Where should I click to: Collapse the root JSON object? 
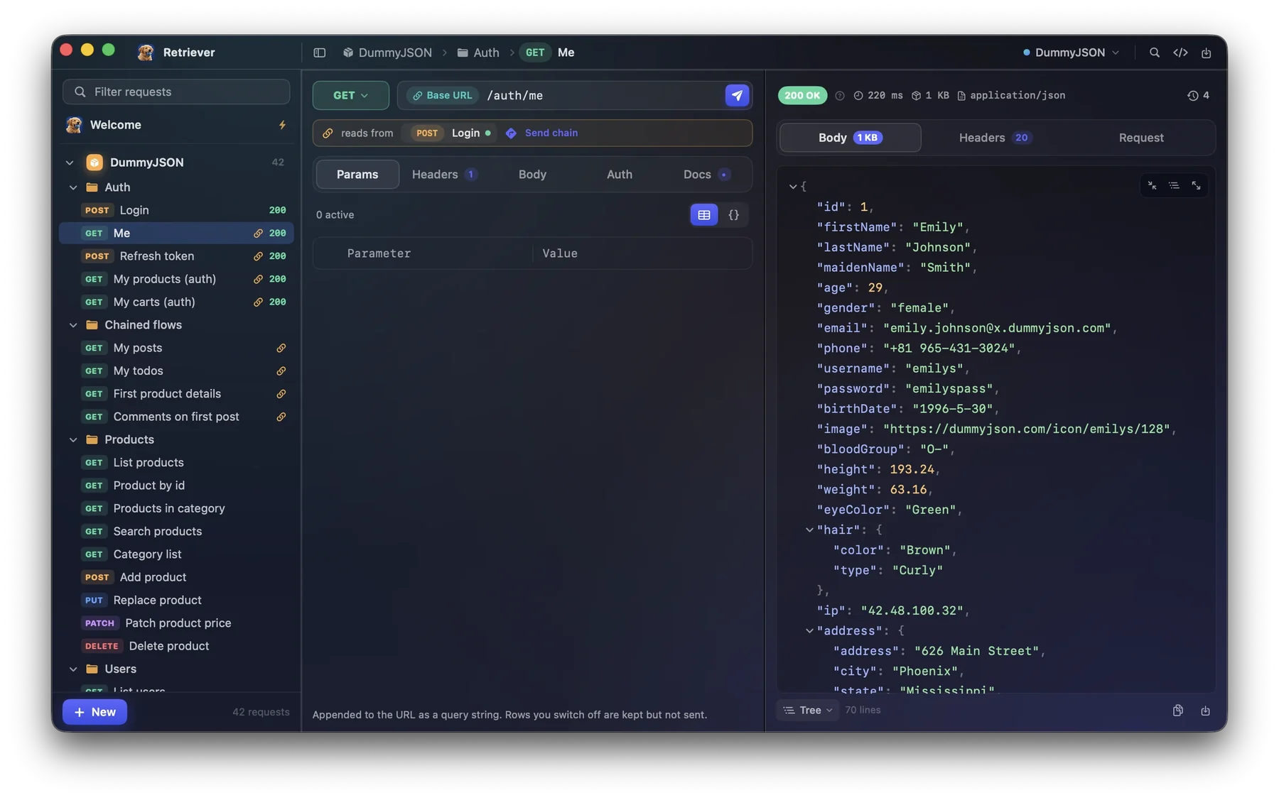click(793, 186)
